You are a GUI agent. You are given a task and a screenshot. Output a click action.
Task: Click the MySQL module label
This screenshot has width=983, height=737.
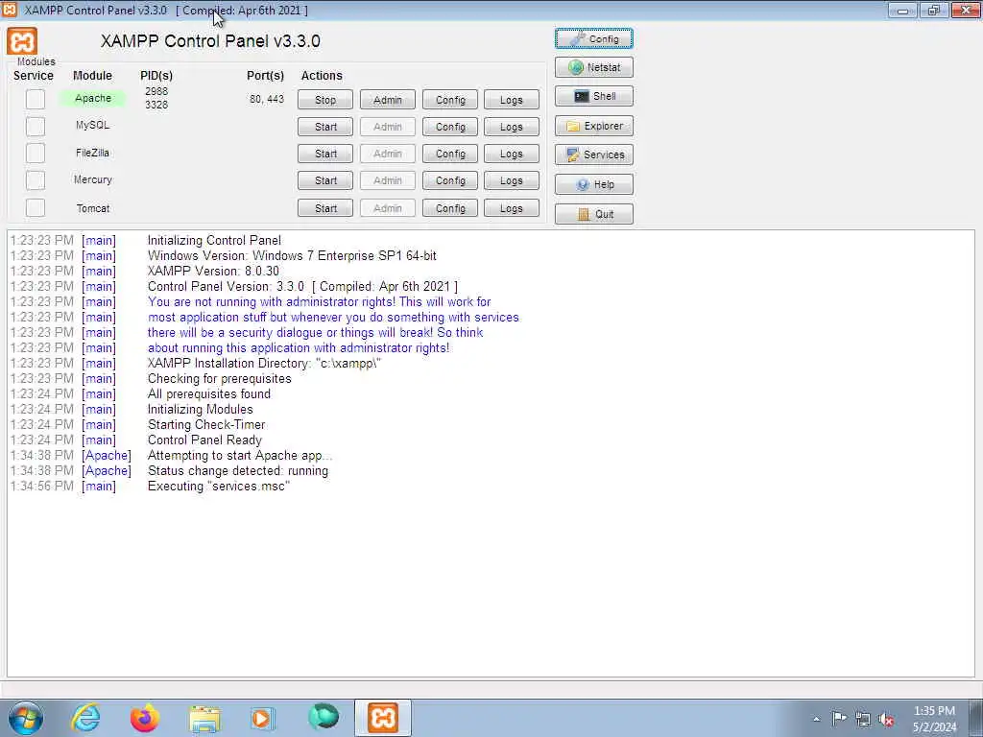pos(93,126)
